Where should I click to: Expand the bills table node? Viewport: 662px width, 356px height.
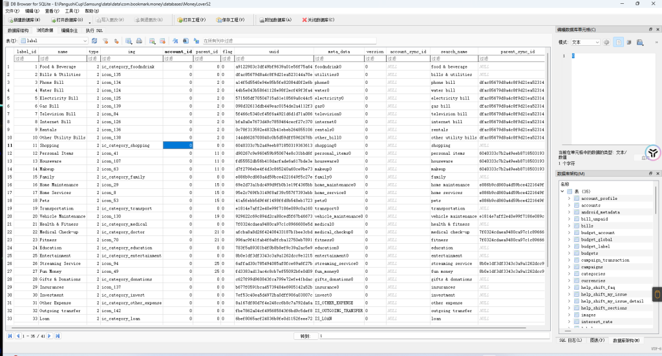(x=569, y=226)
